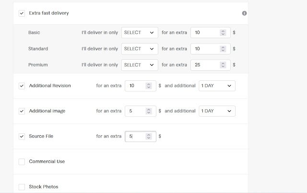Open Additional image 1 DAY dropdown
307x193 pixels.
[x=217, y=111]
